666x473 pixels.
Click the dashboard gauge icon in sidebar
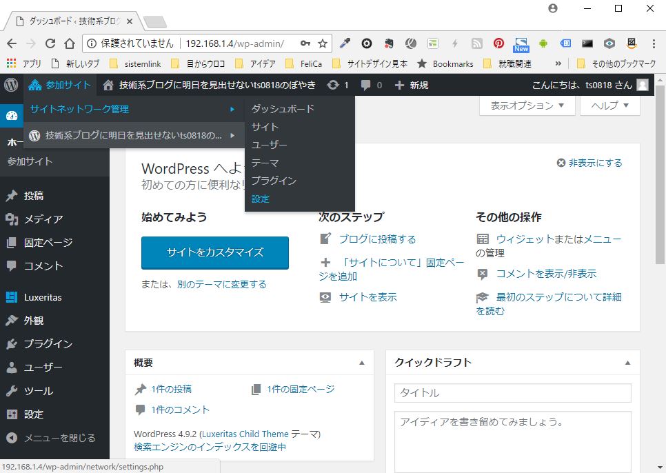12,115
